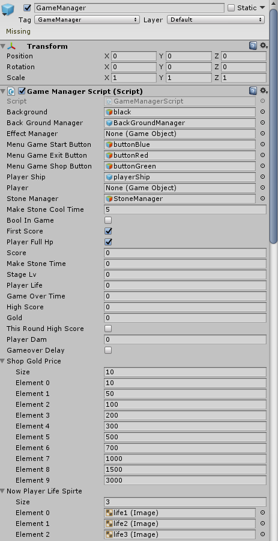The width and height of the screenshot is (278, 541).
Task: Select the StoneManager object reference field
Action: click(180, 199)
